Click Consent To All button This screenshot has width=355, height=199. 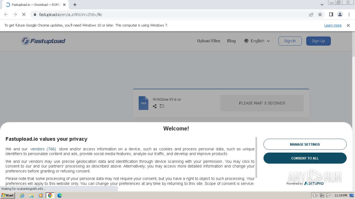pyautogui.click(x=305, y=158)
